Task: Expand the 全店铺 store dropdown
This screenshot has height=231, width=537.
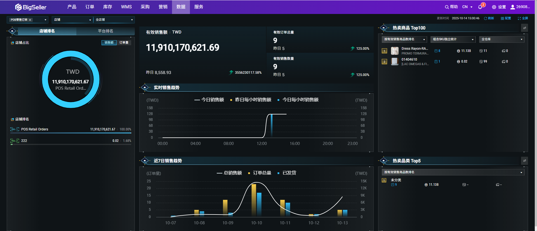Action: (x=114, y=20)
